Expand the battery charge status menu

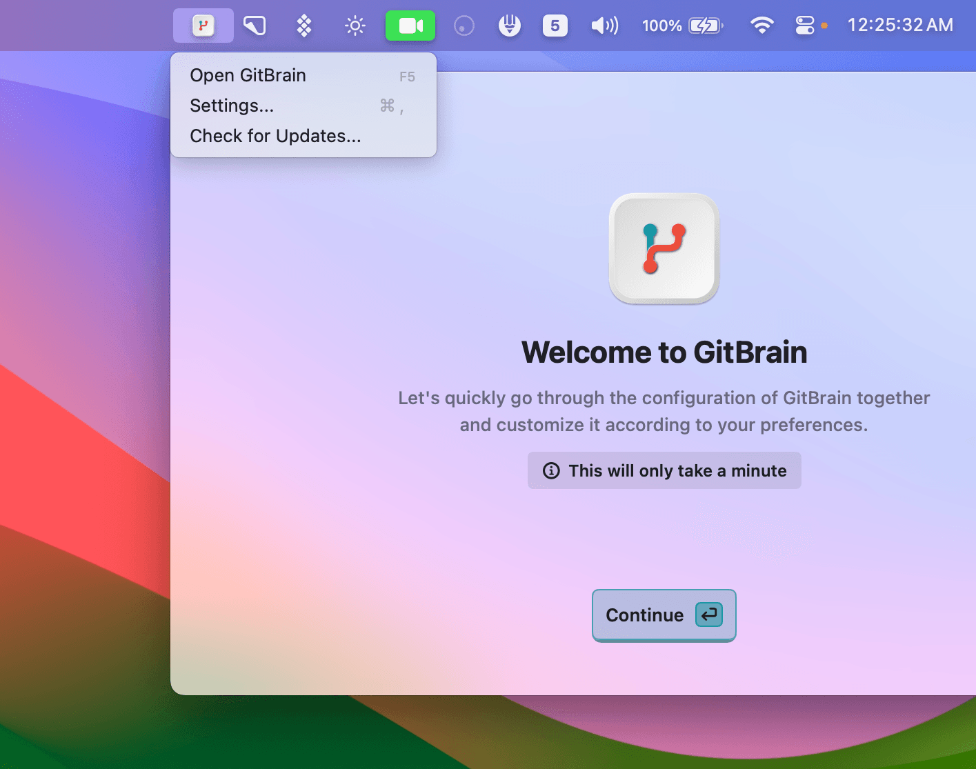point(706,25)
